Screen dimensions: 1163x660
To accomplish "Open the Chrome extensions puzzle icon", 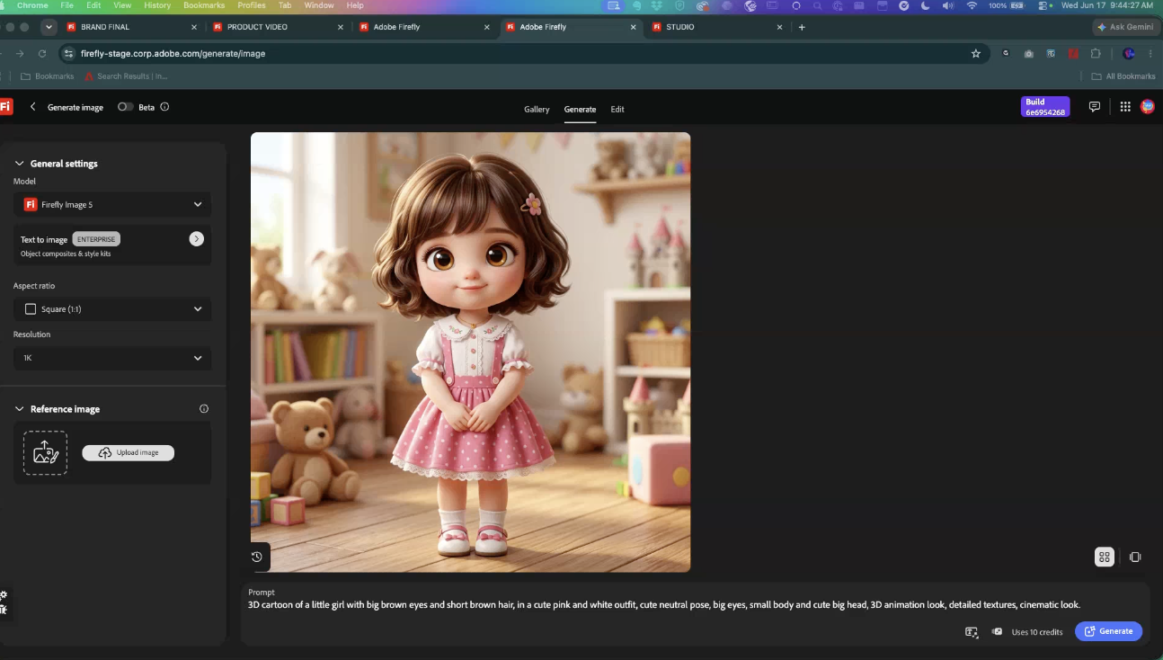I will coord(1096,53).
